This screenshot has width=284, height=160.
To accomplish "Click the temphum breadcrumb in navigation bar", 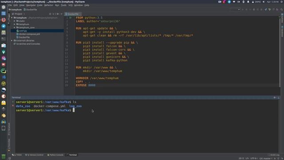I will point(15,10).
